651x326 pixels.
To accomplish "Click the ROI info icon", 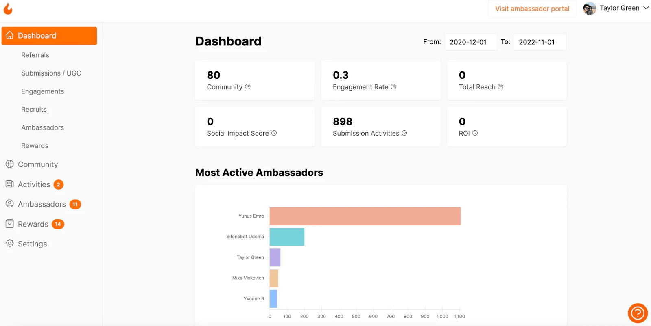I will coord(475,133).
